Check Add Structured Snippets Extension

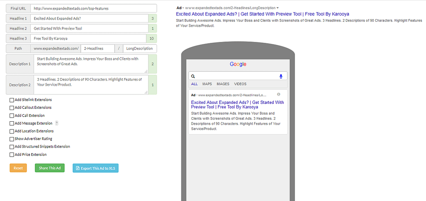12,147
